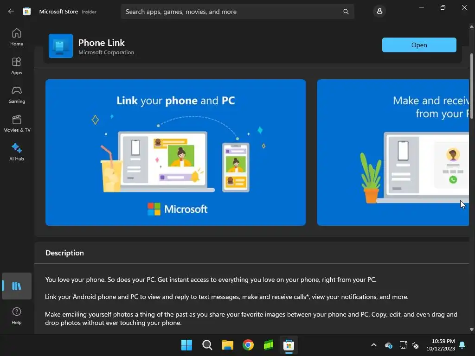The width and height of the screenshot is (475, 356).
Task: Open the clock showing 10:59 PM
Action: [x=440, y=345]
